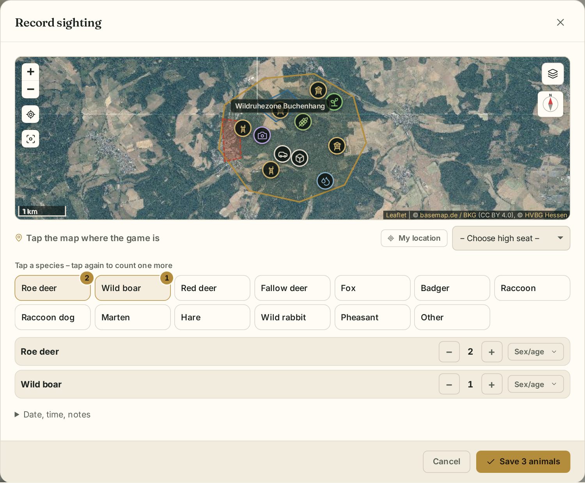The image size is (585, 483).
Task: Select the Red deer species chip
Action: click(x=212, y=288)
